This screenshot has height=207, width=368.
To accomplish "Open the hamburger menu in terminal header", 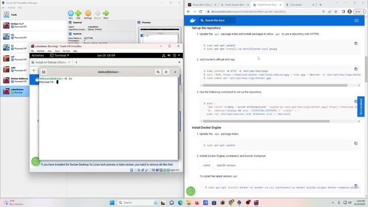I will pyautogui.click(x=166, y=72).
